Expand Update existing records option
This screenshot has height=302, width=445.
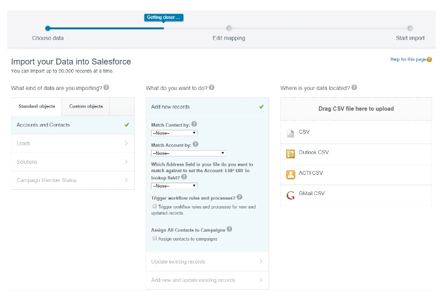pos(206,262)
